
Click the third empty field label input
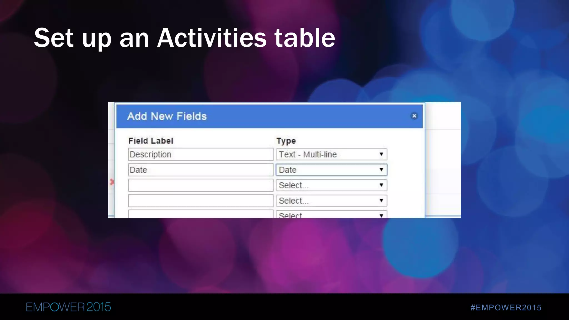201,185
